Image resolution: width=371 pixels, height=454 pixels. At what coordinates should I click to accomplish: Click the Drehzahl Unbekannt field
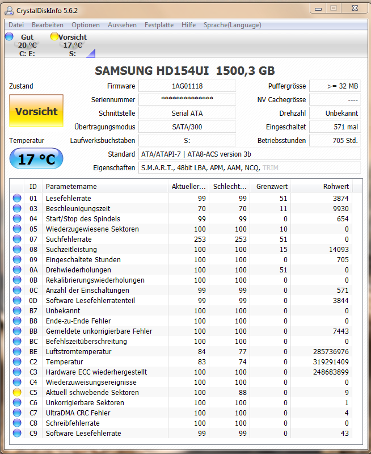point(335,113)
